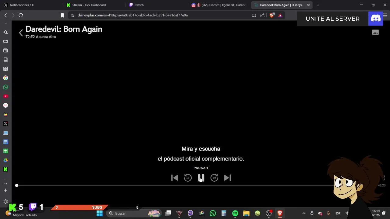The image size is (390, 219).
Task: Switch to Brave browser in the taskbar
Action: coord(280,213)
